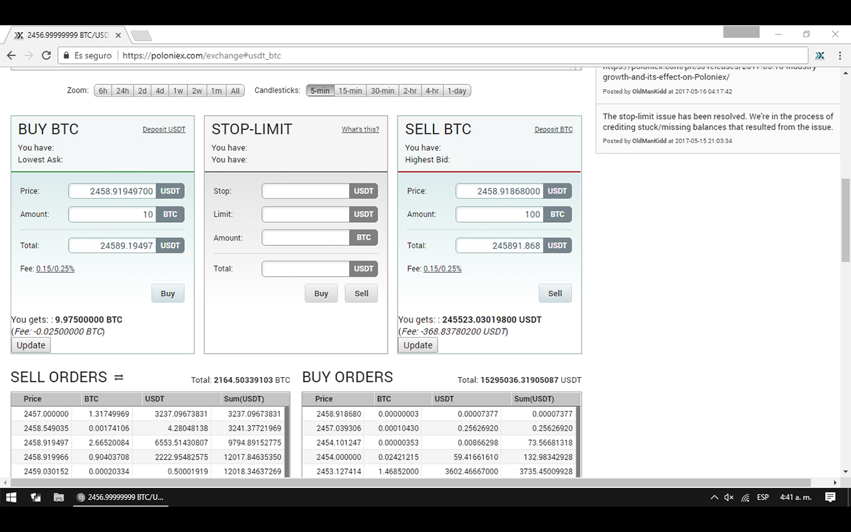The height and width of the screenshot is (532, 851).
Task: Select the 1m zoom option
Action: [217, 90]
